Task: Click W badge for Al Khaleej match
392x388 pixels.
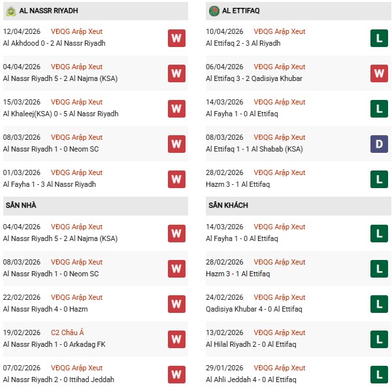Action: pyautogui.click(x=176, y=108)
